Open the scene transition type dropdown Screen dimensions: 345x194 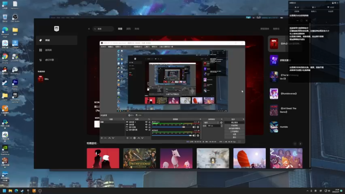[x=211, y=122]
